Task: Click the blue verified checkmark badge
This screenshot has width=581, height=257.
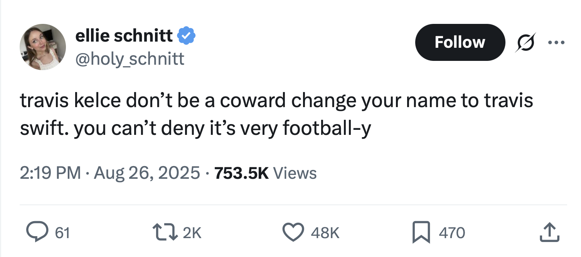Action: tap(186, 36)
